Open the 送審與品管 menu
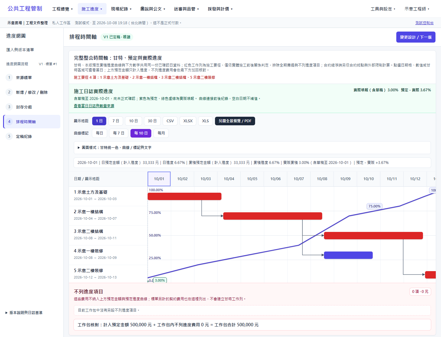The height and width of the screenshot is (337, 441). pos(187,9)
